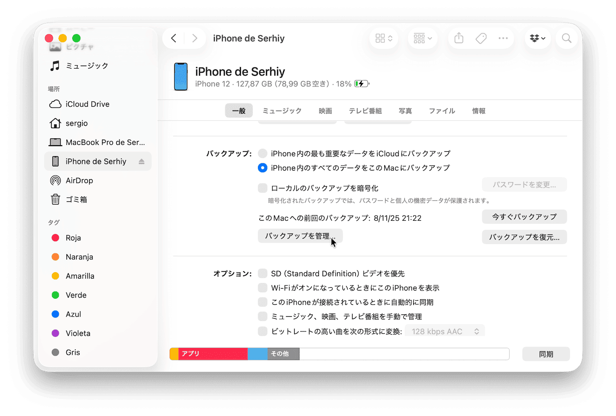
Task: Switch to the 写真 tab
Action: point(405,111)
